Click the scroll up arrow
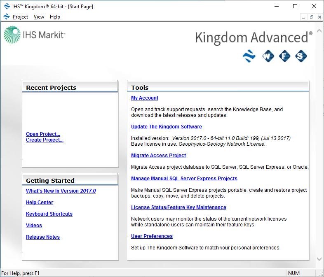Screen dimensions: 324x277 [x=319, y=31]
